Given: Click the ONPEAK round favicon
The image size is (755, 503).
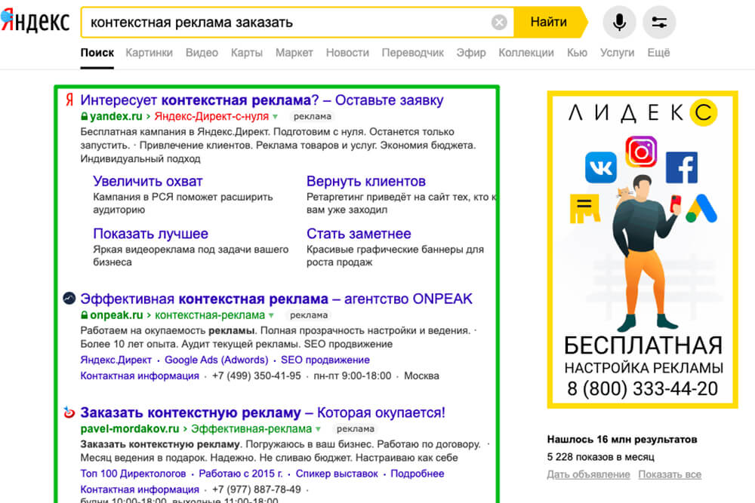Looking at the screenshot, I should click(69, 298).
